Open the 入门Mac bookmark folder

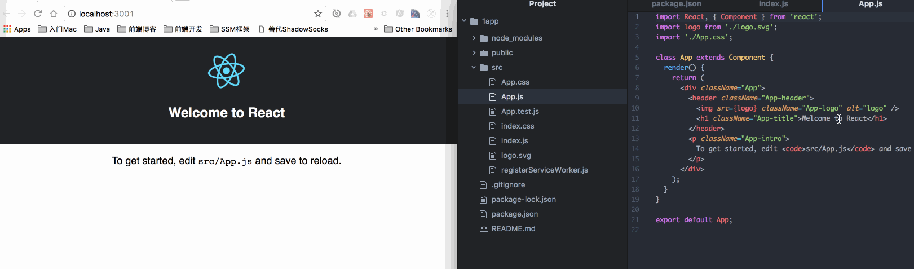57,29
